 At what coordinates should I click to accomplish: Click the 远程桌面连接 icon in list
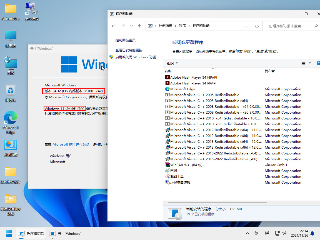[x=167, y=182]
